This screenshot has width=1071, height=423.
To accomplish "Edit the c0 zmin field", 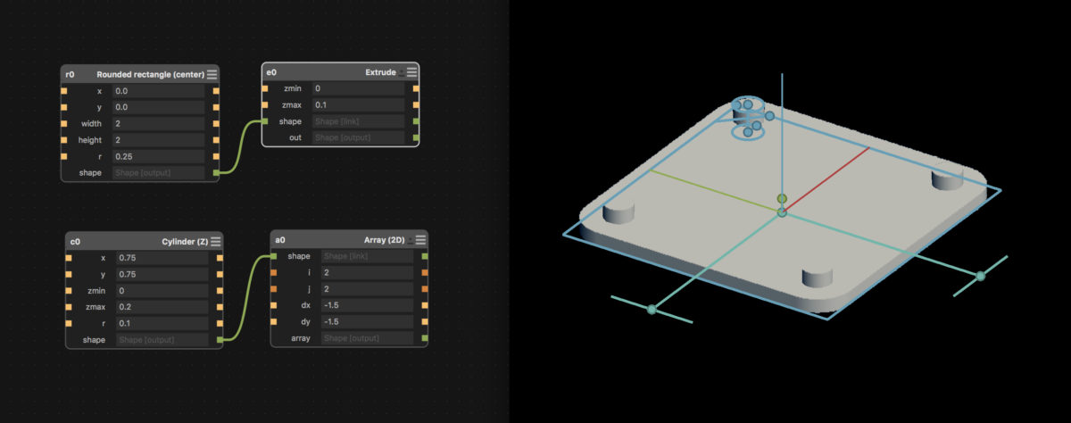I will 162,290.
